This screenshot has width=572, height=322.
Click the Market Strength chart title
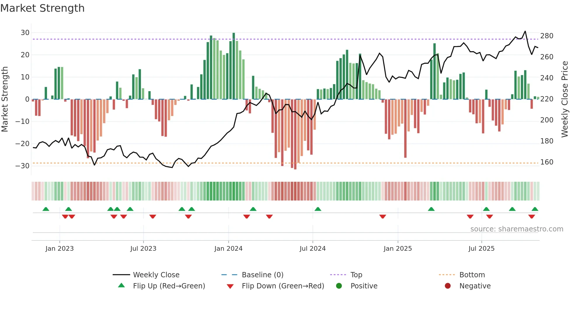coord(43,8)
